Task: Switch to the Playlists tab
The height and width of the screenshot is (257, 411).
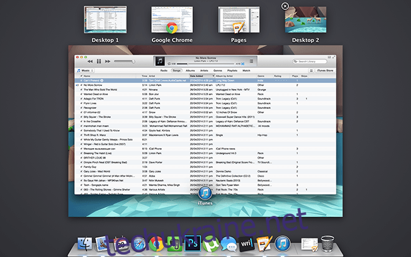Action: pos(232,70)
